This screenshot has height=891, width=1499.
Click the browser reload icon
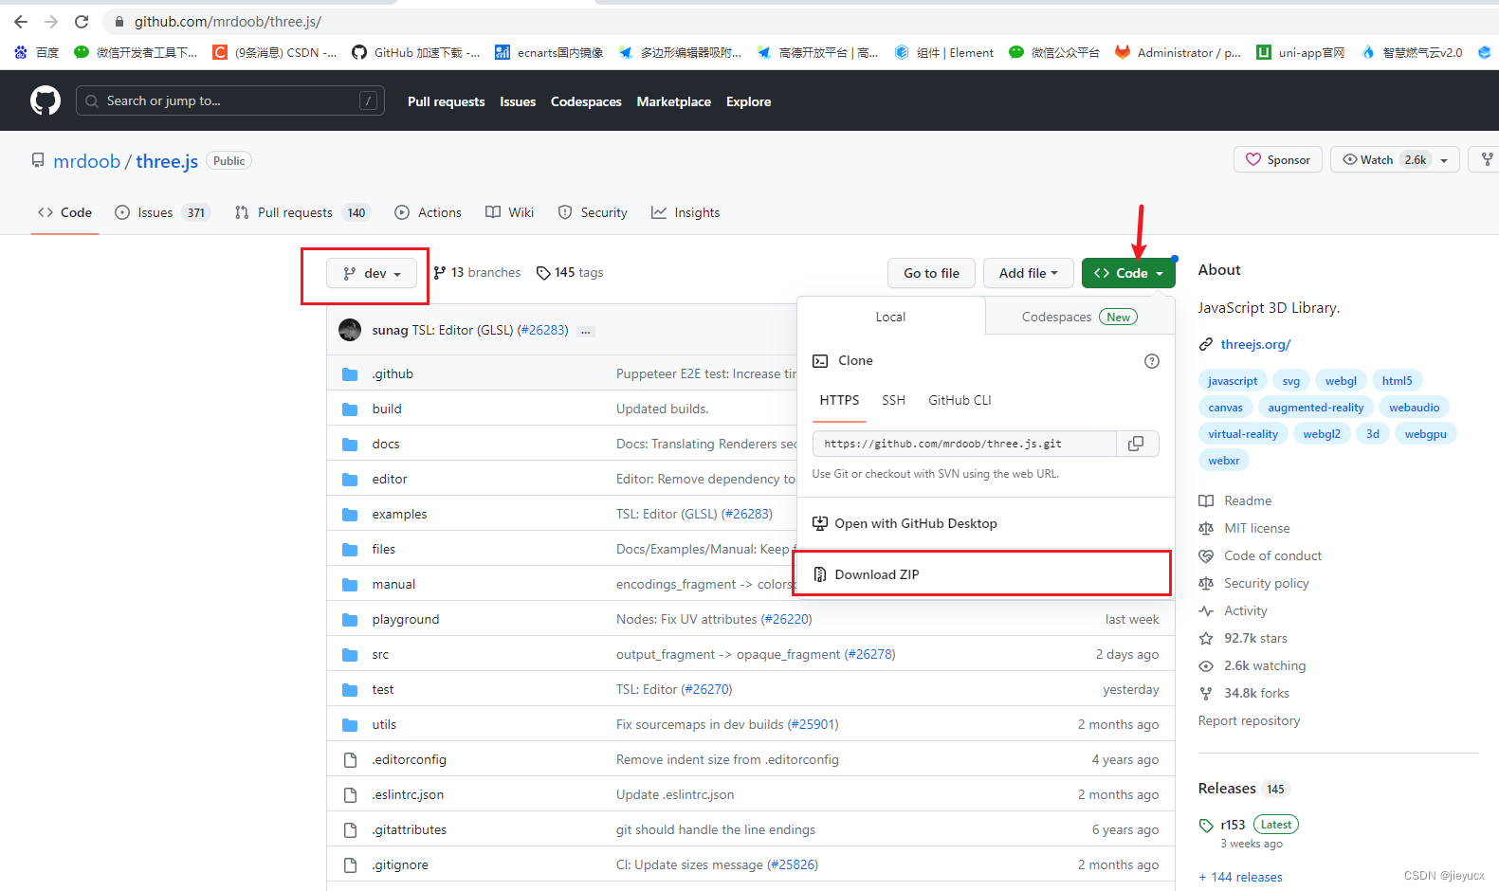(x=82, y=22)
